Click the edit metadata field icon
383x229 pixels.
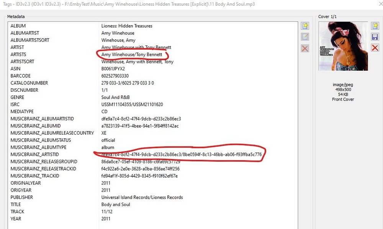[305, 37]
